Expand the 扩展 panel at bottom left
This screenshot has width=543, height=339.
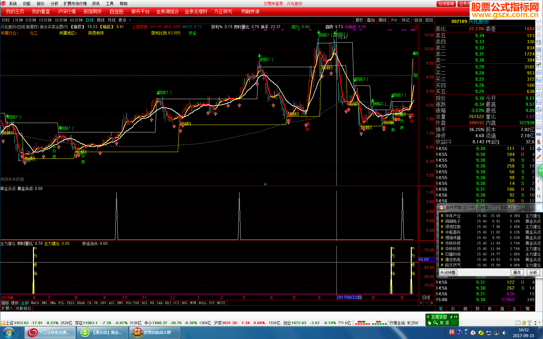coord(7,308)
